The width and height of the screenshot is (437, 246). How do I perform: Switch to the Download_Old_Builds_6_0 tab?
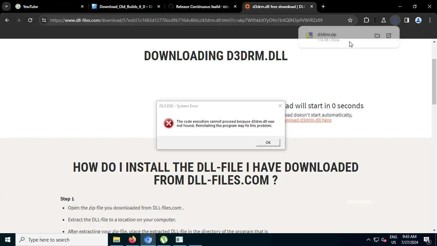[126, 6]
